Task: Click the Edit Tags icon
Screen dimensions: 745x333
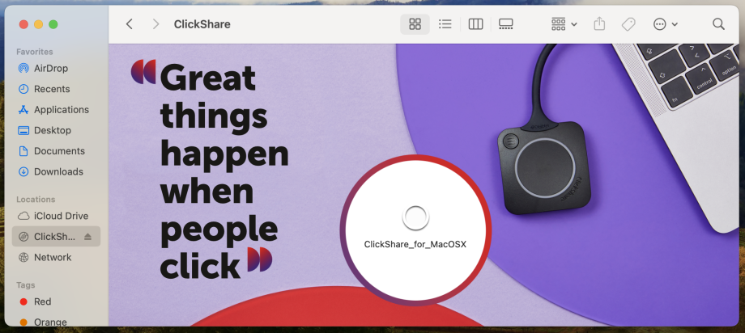Action: (x=628, y=24)
